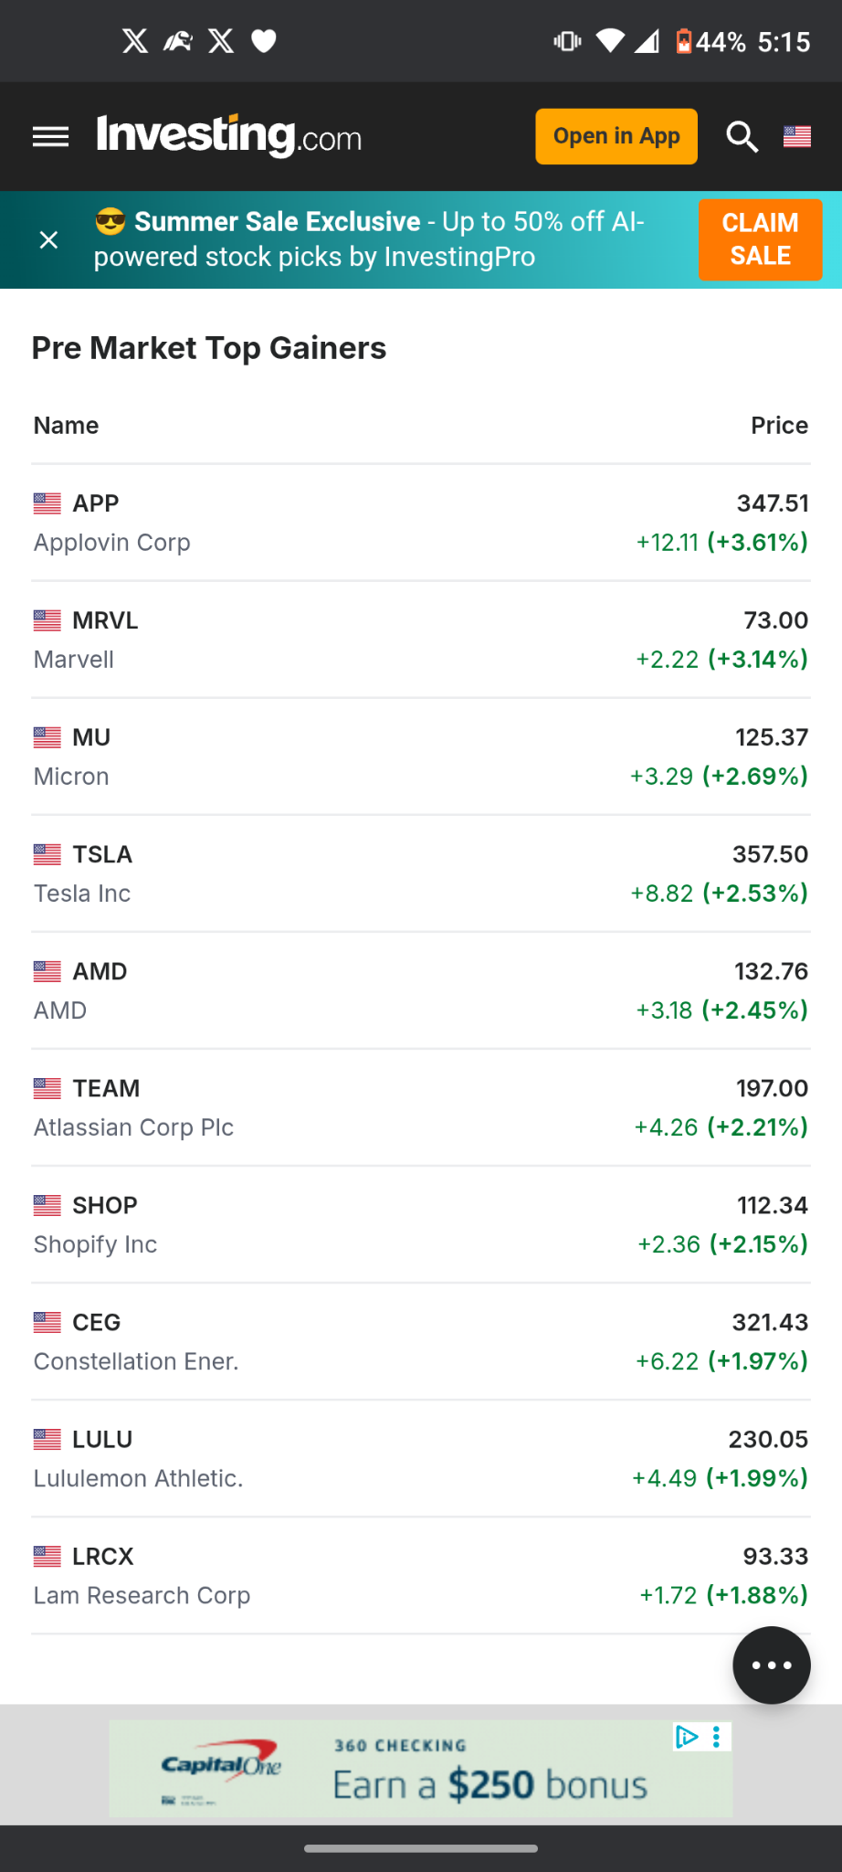Tap the AdChoices icon on the ad

687,1737
